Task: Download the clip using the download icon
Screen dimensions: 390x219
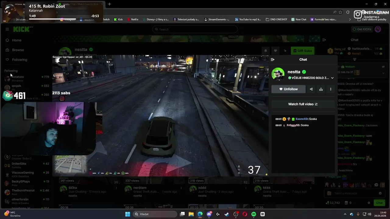Action: click(x=321, y=89)
